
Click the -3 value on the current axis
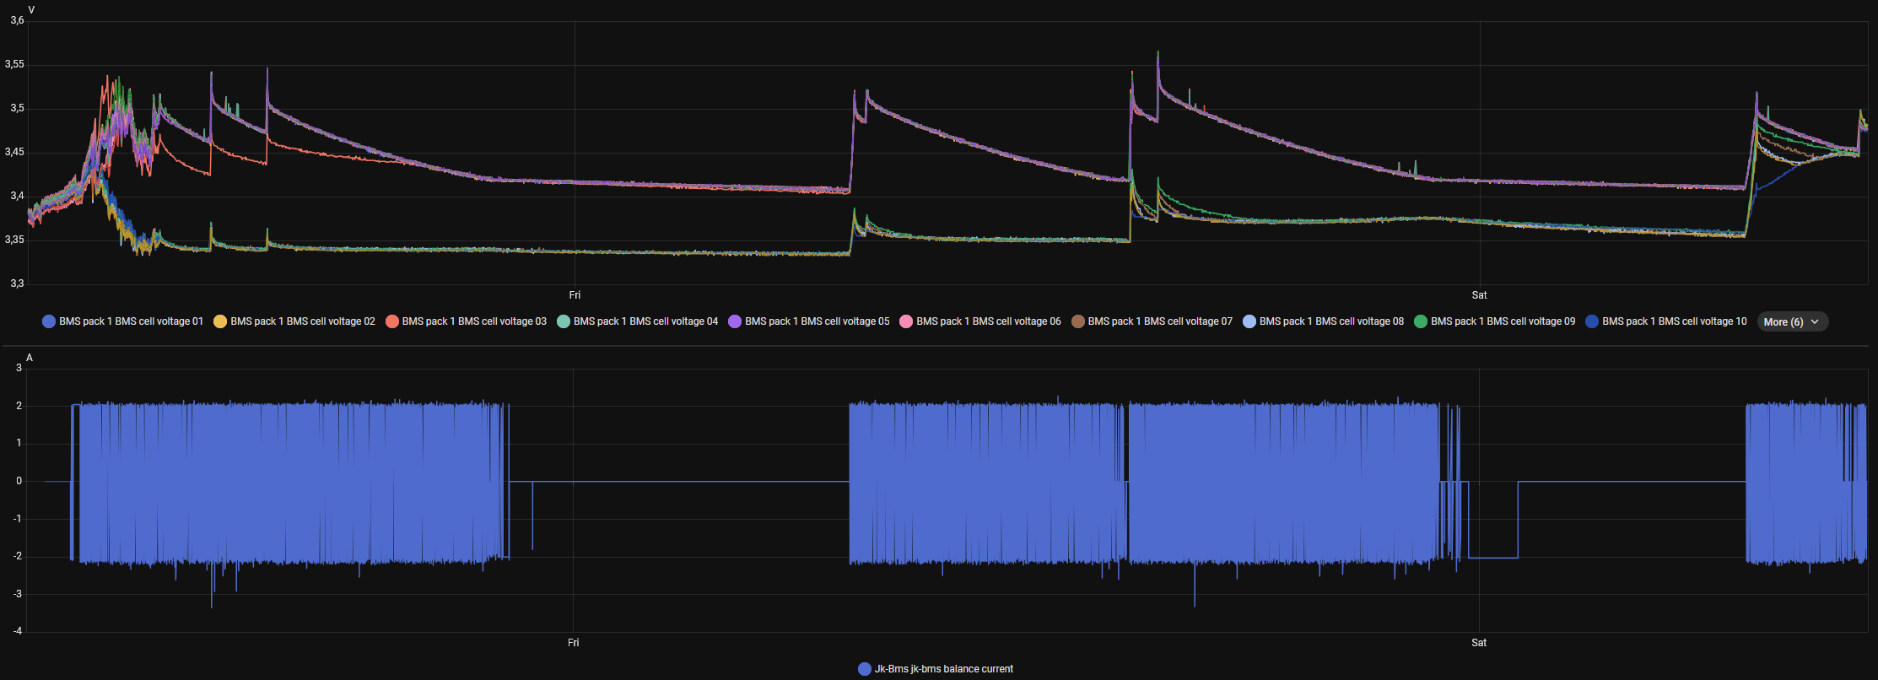18,594
